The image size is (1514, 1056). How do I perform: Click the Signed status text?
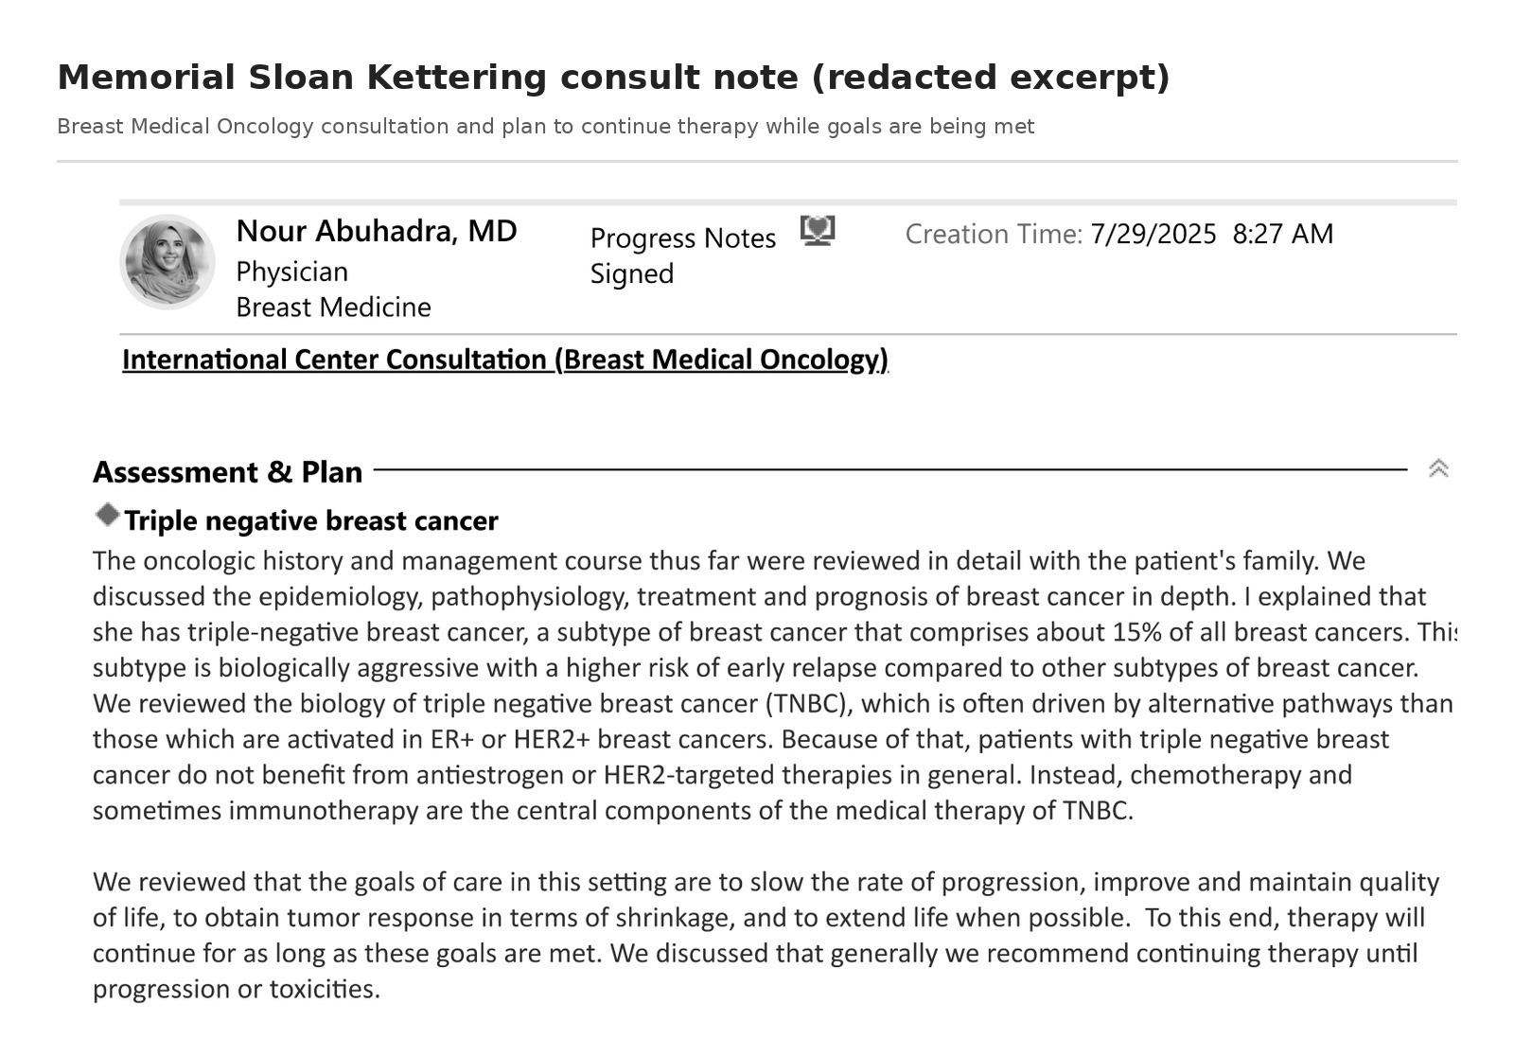[632, 274]
